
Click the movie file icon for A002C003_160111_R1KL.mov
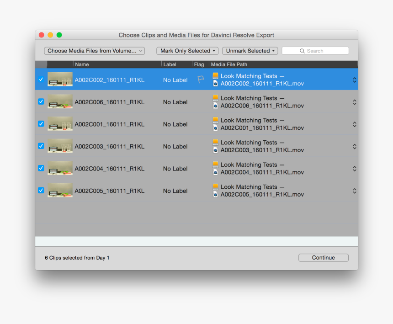(x=215, y=150)
